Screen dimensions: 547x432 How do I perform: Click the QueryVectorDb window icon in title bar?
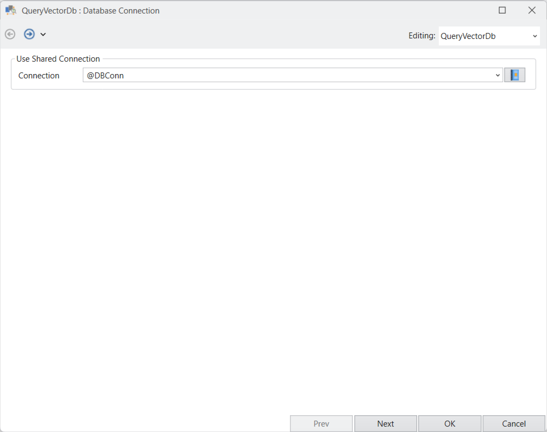pyautogui.click(x=11, y=10)
